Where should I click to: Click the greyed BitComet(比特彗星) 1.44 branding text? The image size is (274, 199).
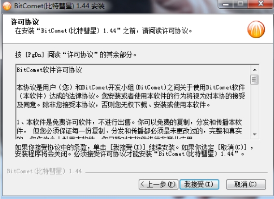(44, 171)
